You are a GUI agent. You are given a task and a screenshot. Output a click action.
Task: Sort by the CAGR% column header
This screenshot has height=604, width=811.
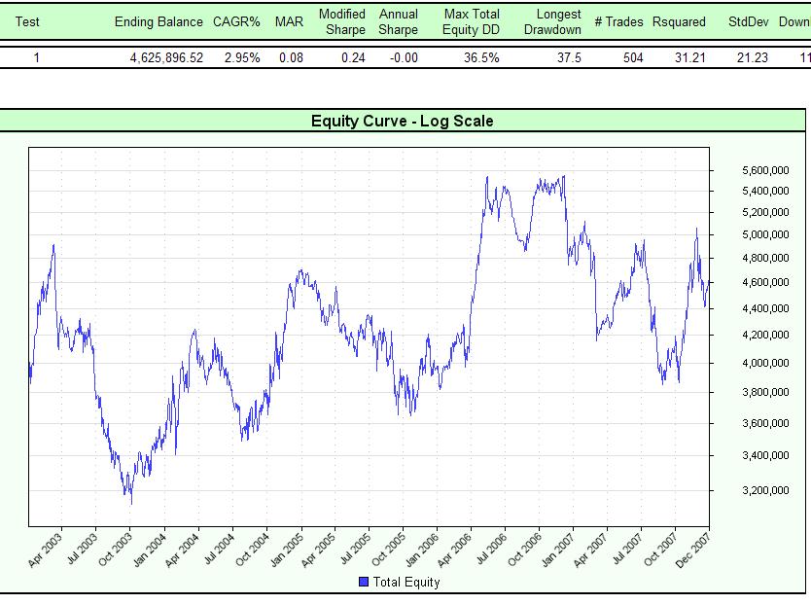(236, 21)
